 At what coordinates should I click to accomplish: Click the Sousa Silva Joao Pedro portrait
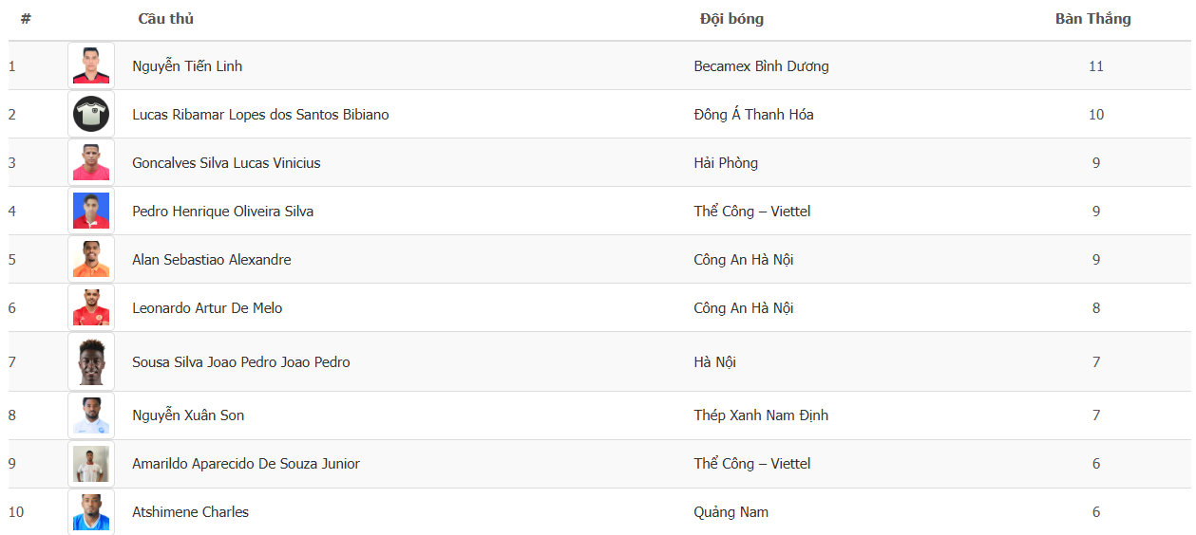[91, 361]
